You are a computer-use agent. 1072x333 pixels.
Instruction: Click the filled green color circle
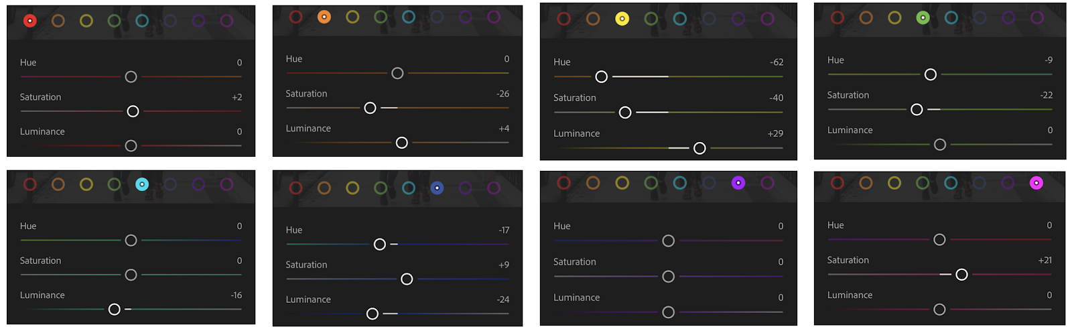(923, 17)
